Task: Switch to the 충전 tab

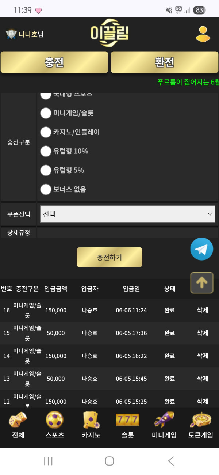Action: (54, 62)
